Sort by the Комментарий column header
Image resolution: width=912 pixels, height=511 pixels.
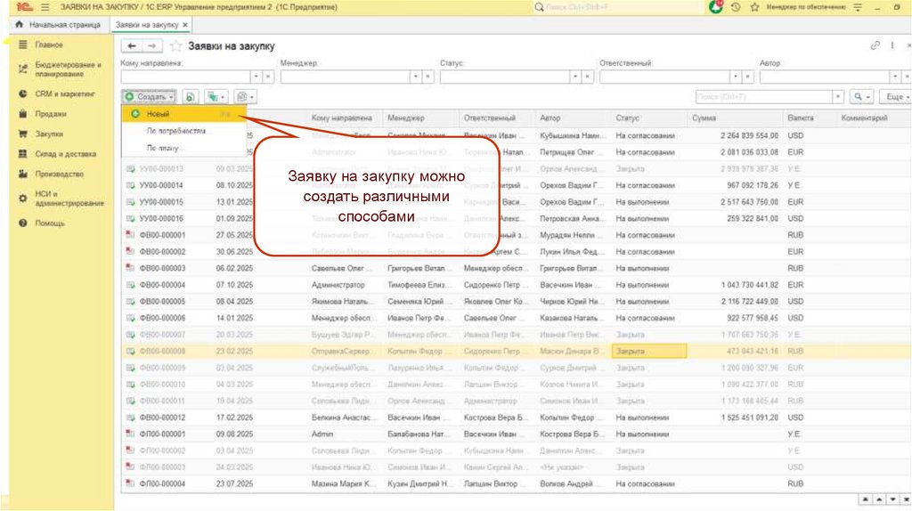(x=875, y=118)
